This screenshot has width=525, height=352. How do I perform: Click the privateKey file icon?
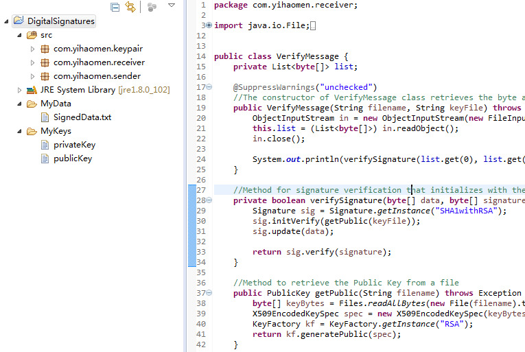pos(45,145)
